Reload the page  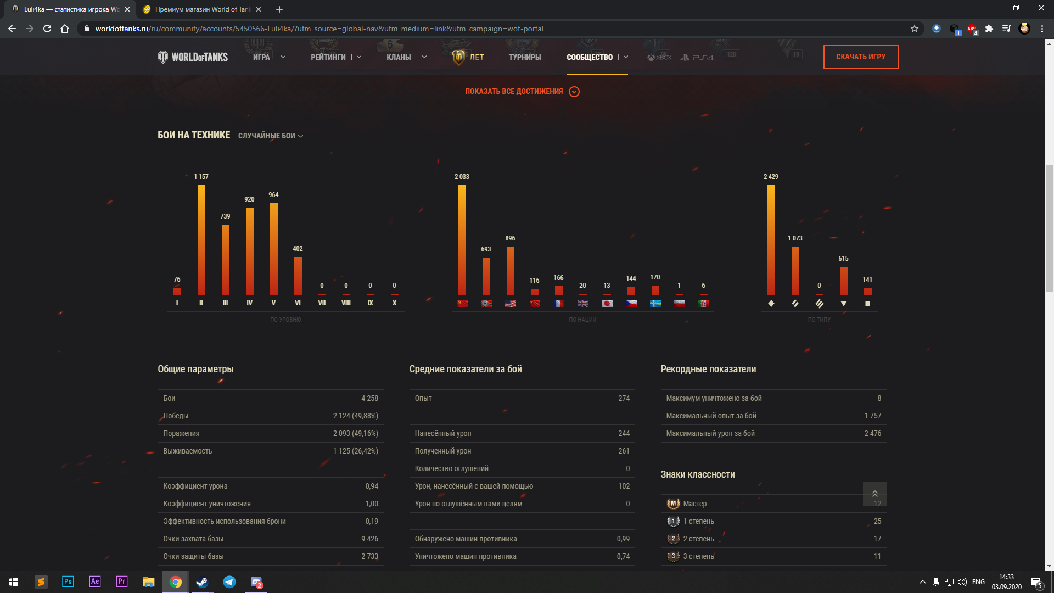tap(47, 29)
